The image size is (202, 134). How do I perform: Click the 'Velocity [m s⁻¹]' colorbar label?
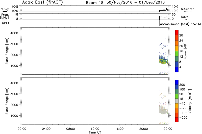tap(190, 101)
